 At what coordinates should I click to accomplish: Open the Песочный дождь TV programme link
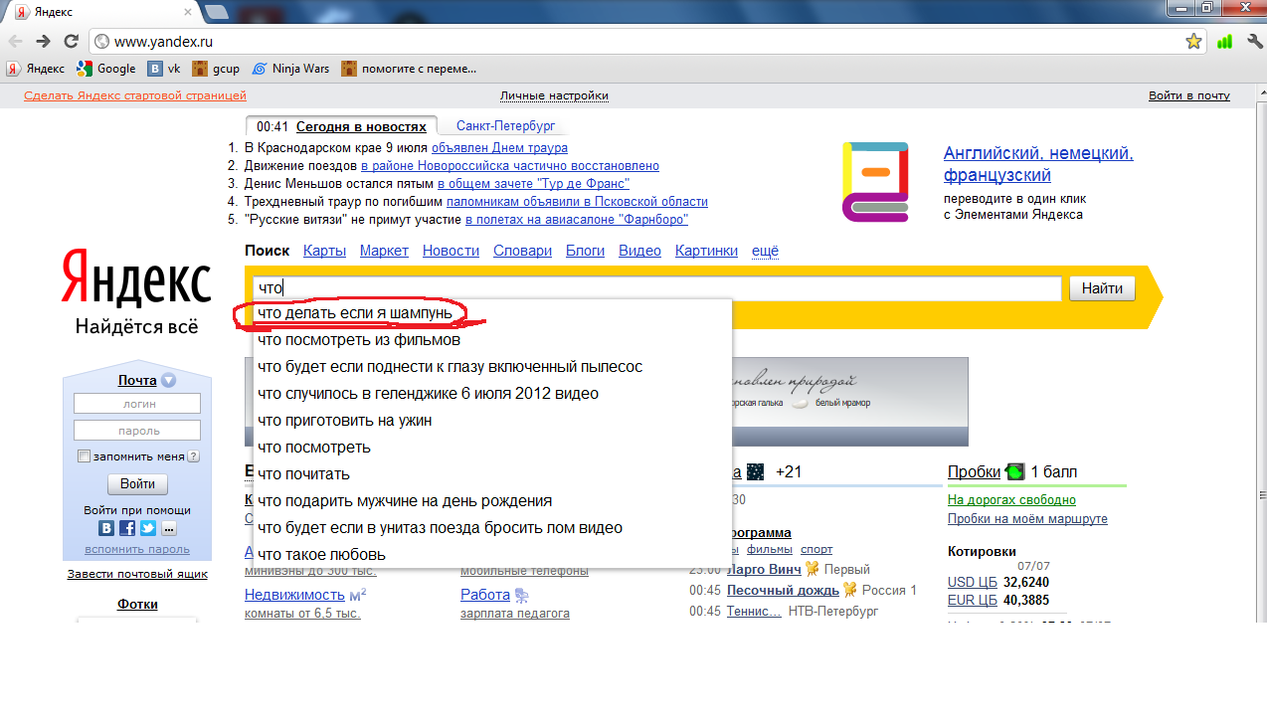[x=783, y=590]
